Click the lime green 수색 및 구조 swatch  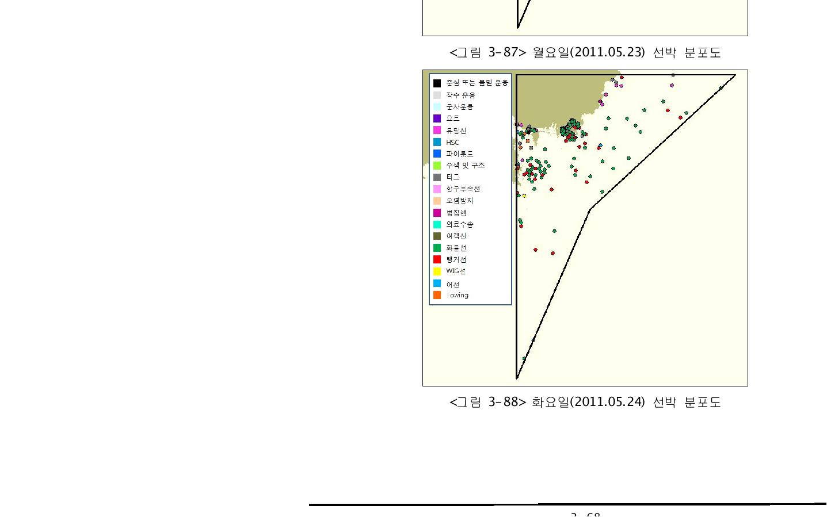437,166
